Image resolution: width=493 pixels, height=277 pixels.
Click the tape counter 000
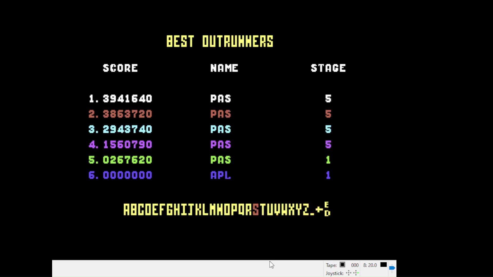pos(355,265)
